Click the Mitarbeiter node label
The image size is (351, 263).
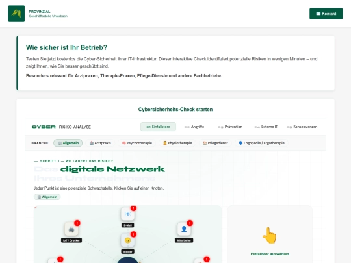(184, 240)
